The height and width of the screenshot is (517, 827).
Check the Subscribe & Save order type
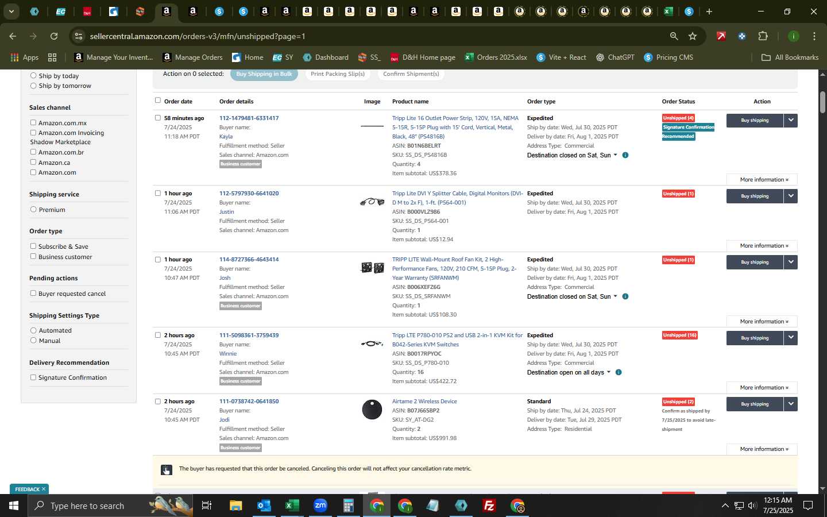pos(33,246)
